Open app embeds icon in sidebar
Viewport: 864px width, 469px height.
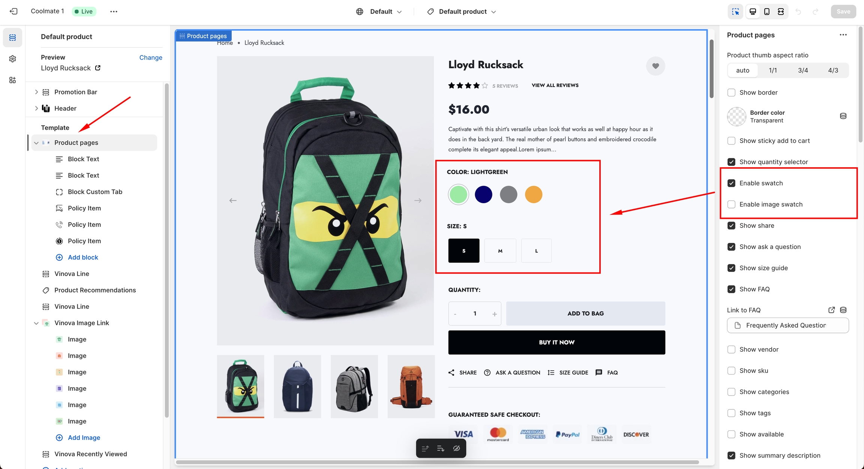(x=12, y=80)
